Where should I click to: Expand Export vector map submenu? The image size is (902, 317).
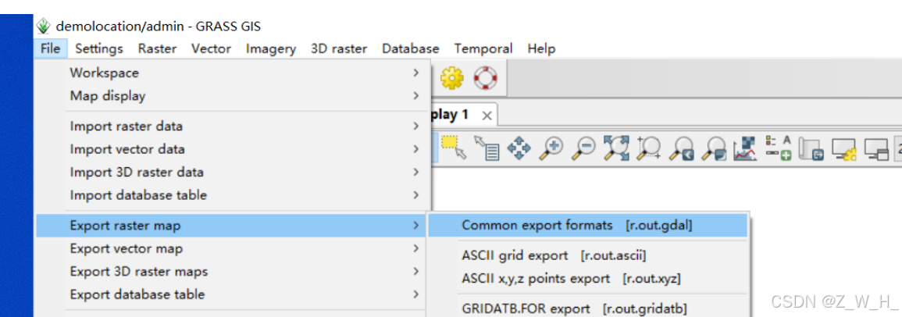(232, 248)
